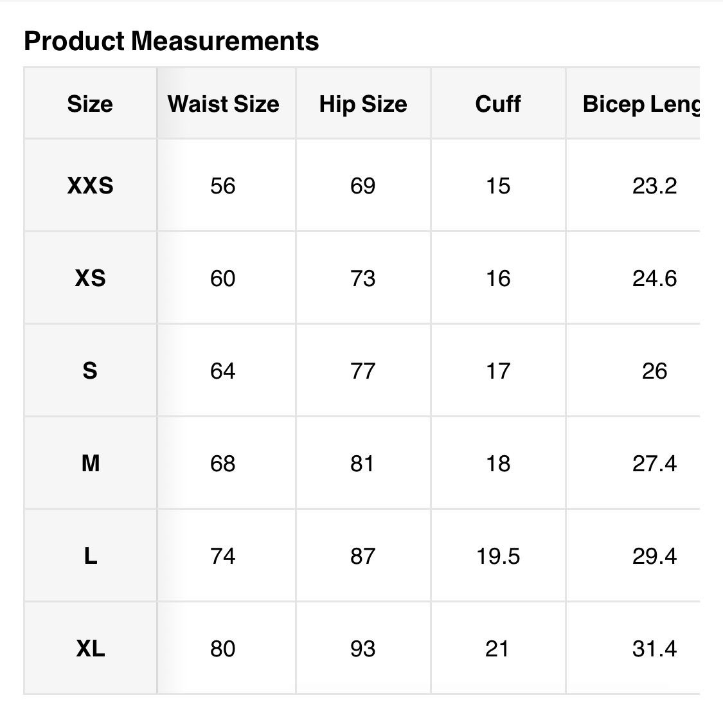The height and width of the screenshot is (722, 723).
Task: Click the partially visible Bicep Length header
Action: tap(640, 104)
